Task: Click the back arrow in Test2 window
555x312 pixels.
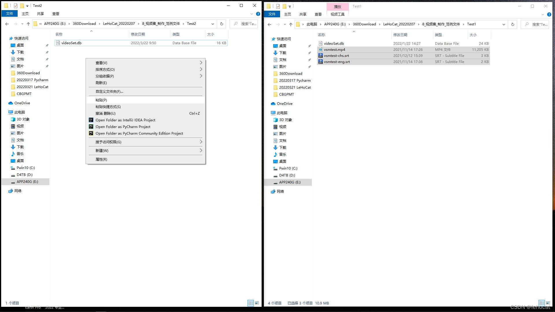Action: [7, 24]
